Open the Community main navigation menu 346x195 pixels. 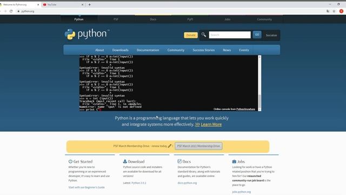coord(176,50)
